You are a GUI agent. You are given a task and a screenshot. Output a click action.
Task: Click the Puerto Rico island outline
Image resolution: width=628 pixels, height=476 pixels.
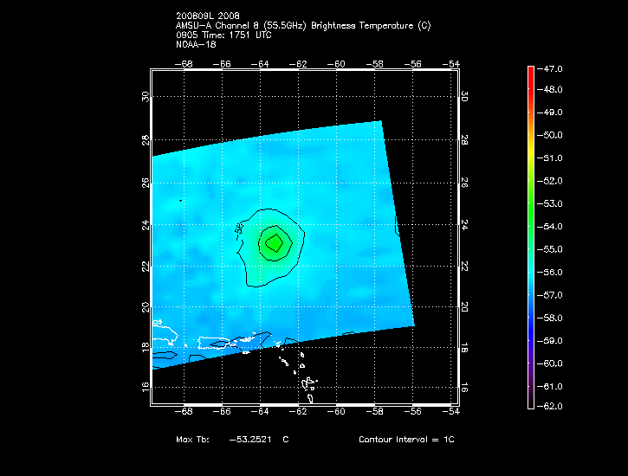click(x=214, y=343)
